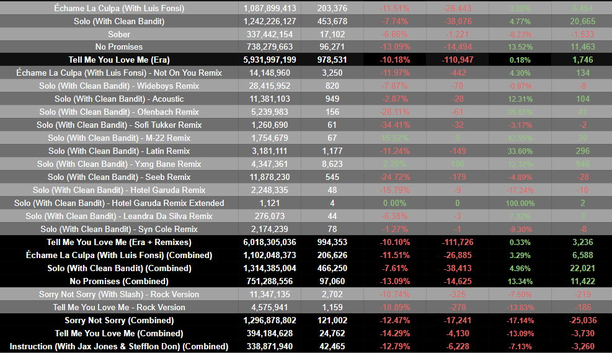Select the 8,623 daily streams cell

tap(332, 164)
